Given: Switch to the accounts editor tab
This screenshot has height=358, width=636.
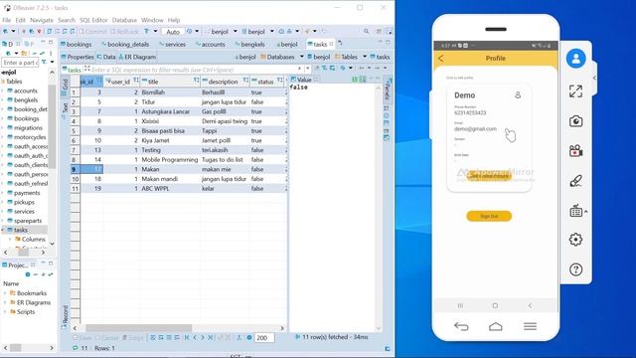Looking at the screenshot, I should 210,44.
